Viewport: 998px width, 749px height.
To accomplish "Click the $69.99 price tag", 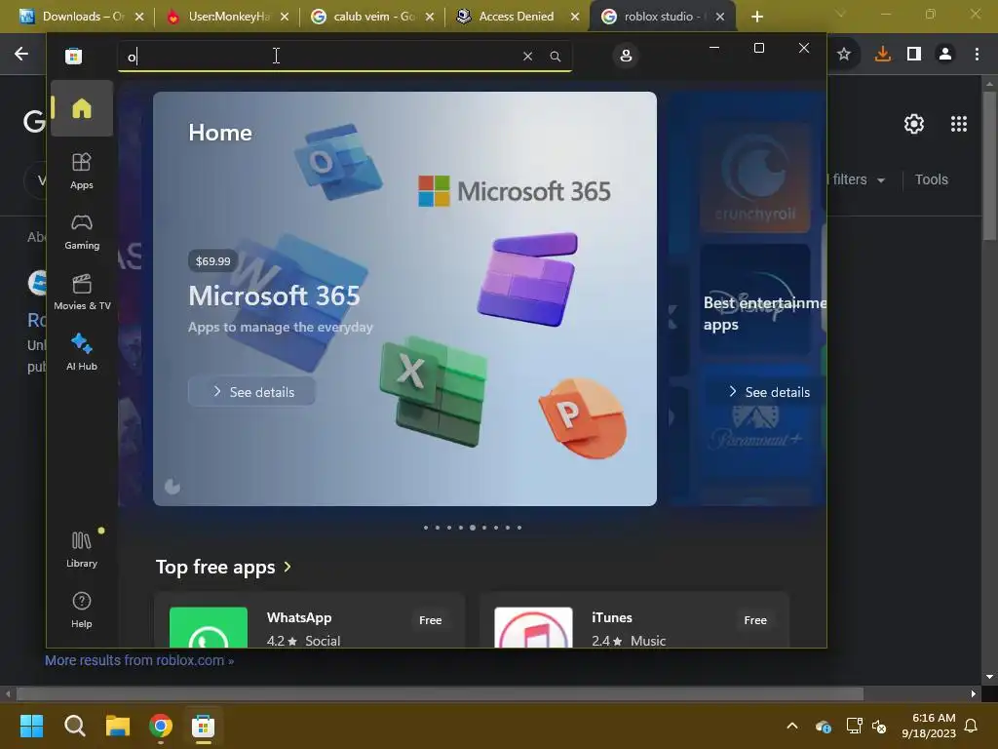I will pos(212,261).
